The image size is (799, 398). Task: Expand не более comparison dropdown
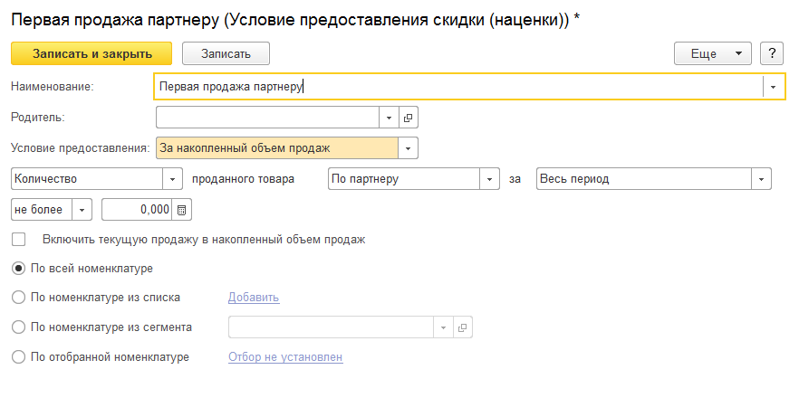click(82, 210)
